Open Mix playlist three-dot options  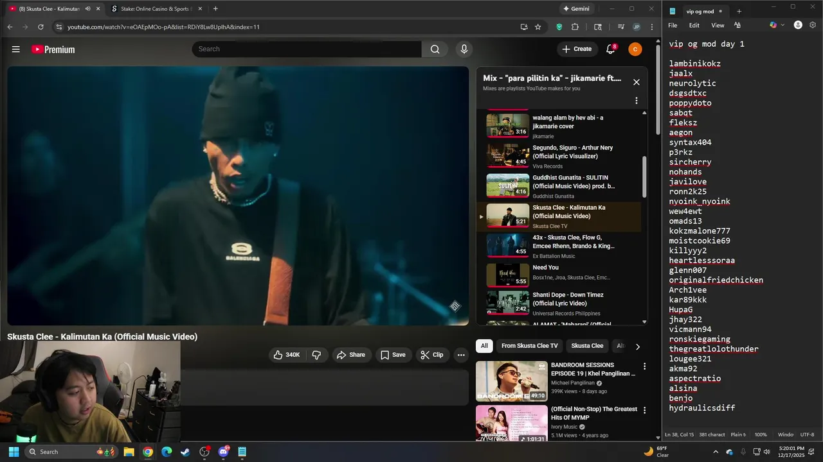tap(637, 101)
